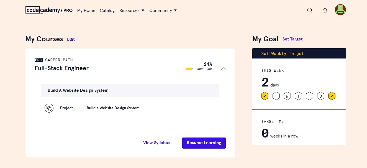Click Set Target link beside My Goal
Screen dimensions: 367x168
point(292,39)
